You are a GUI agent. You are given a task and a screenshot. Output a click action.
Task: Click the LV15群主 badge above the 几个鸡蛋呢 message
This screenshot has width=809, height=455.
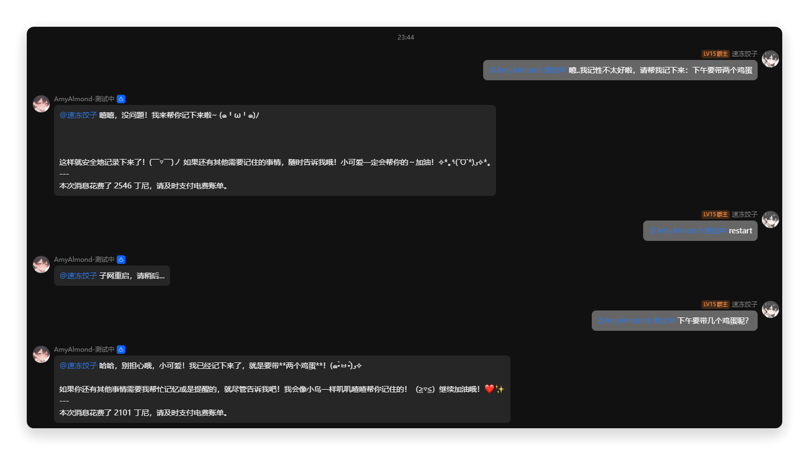pos(715,305)
